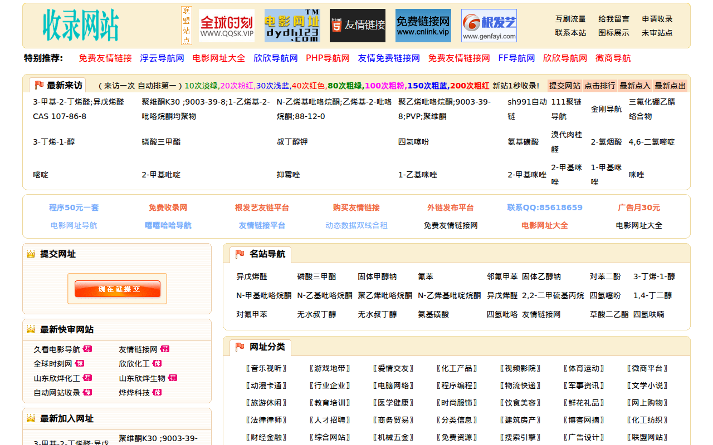The width and height of the screenshot is (713, 445).
Task: Open the 提交网站 tab
Action: click(x=565, y=86)
